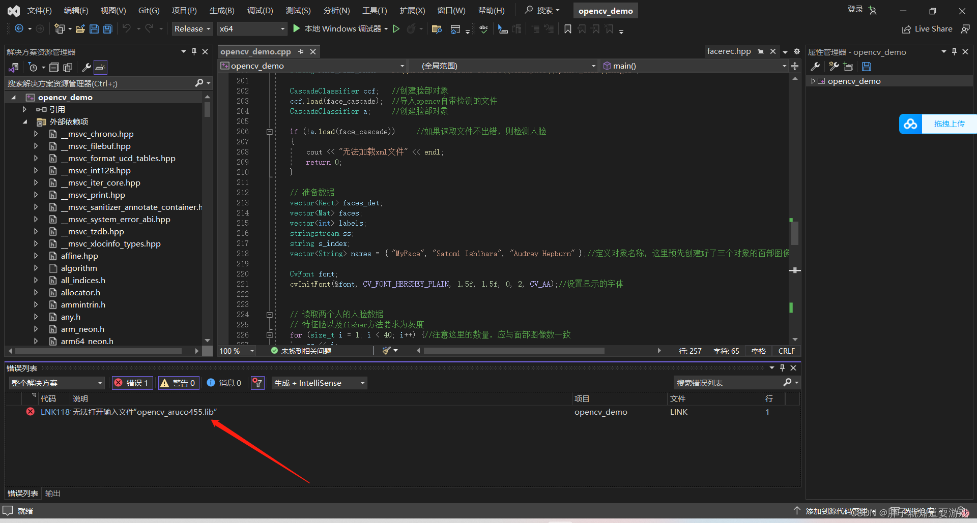The width and height of the screenshot is (977, 523).
Task: Toggle the Errors 1 filter button
Action: (x=132, y=383)
